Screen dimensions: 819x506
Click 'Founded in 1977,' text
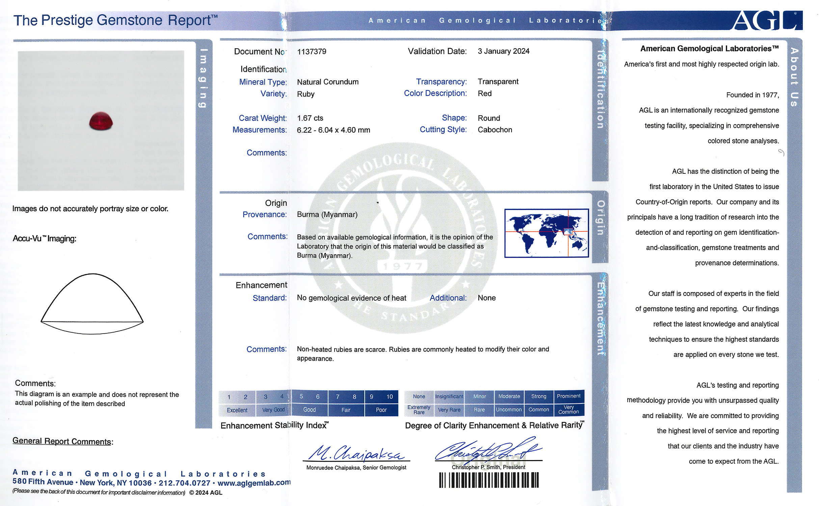click(x=753, y=95)
